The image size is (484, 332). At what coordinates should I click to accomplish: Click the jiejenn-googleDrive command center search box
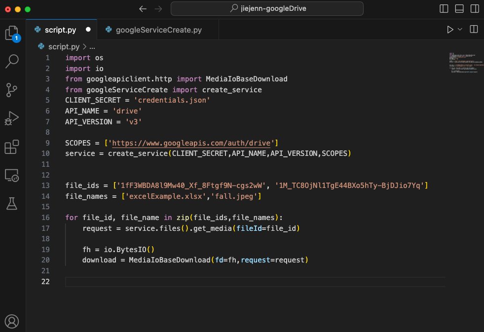point(267,9)
